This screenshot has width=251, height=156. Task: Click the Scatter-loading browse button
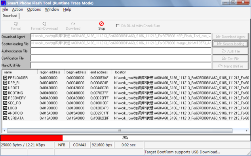click(x=230, y=44)
